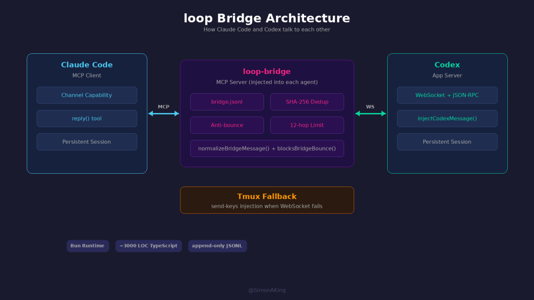534x300 pixels.
Task: Click the SHA-256 Dedup box
Action: tap(307, 102)
